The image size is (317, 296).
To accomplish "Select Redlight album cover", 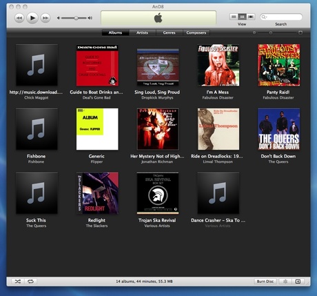I will [97, 193].
